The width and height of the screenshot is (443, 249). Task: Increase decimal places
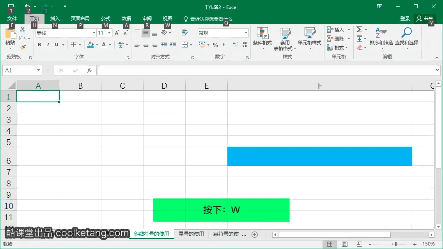(x=236, y=45)
